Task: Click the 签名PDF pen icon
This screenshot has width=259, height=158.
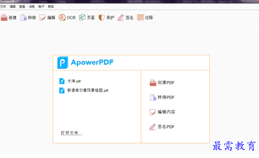Action: (x=153, y=127)
